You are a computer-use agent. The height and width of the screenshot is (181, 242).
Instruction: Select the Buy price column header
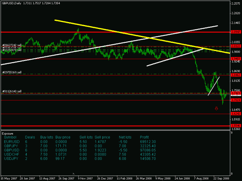63,137
